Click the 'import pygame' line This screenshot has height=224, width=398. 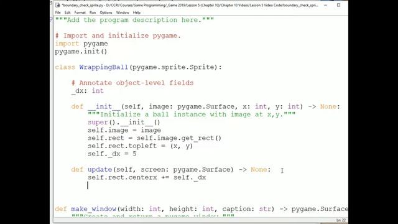coord(81,44)
